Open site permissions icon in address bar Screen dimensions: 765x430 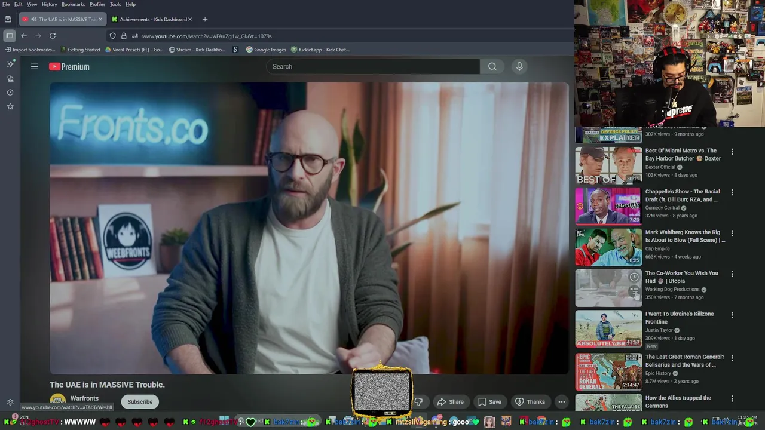pyautogui.click(x=135, y=36)
